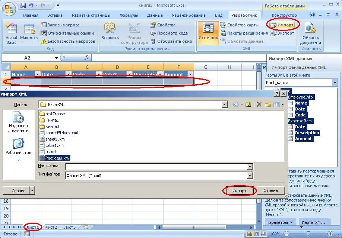This screenshot has height=238, width=342.
Task: Click the Импорт button in dialog
Action: [239, 191]
